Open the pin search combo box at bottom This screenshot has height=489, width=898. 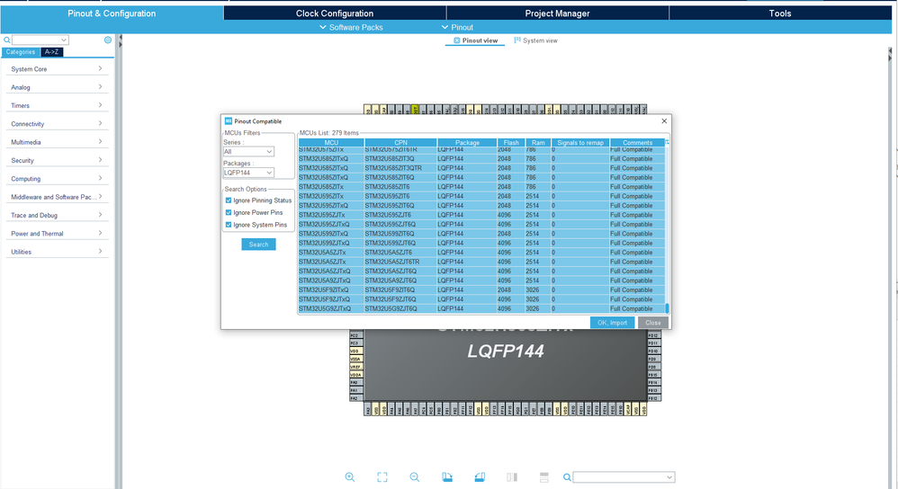tap(624, 477)
